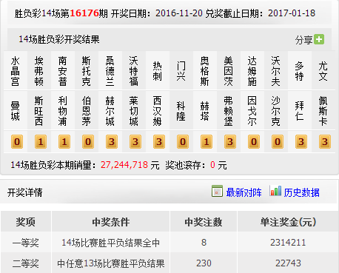Click away team 利物浦
Image resolution: width=339 pixels, height=273 pixels.
click(x=63, y=111)
